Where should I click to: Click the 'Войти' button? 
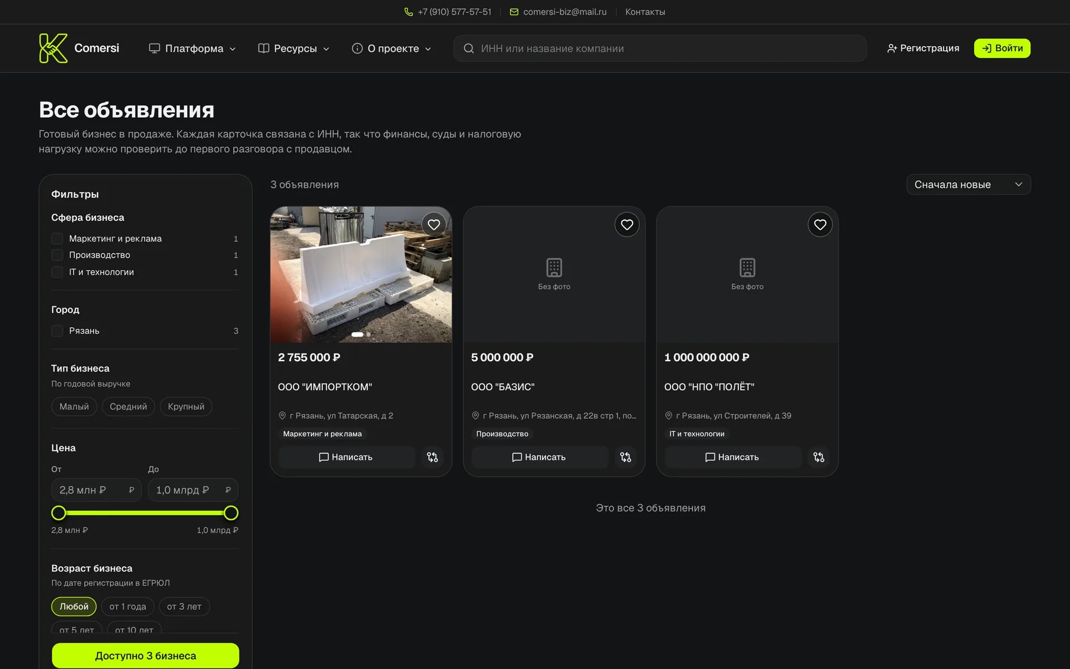(x=1002, y=48)
